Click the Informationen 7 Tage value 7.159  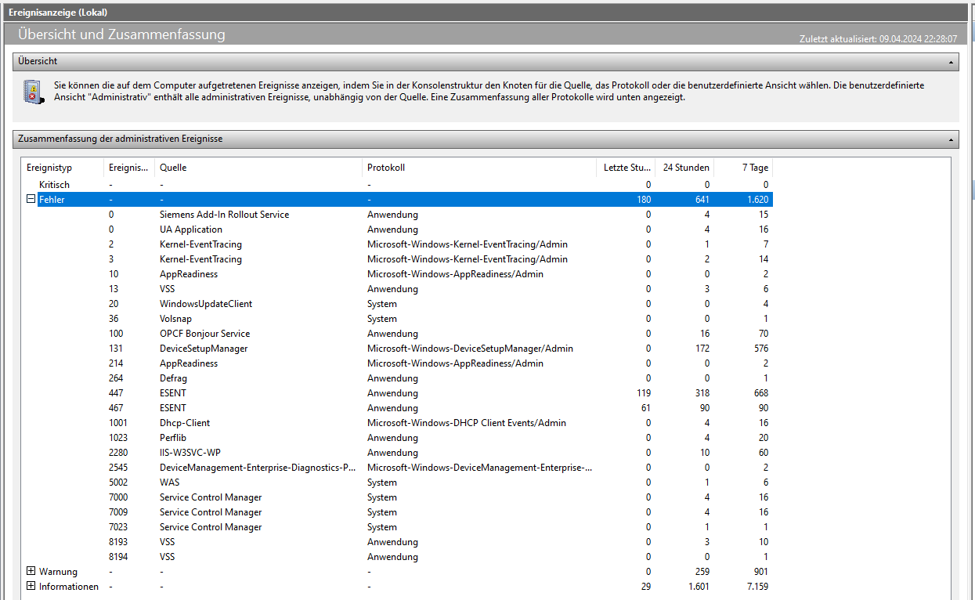coord(757,587)
